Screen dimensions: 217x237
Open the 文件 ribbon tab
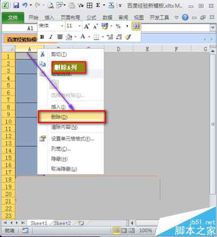click(x=13, y=17)
